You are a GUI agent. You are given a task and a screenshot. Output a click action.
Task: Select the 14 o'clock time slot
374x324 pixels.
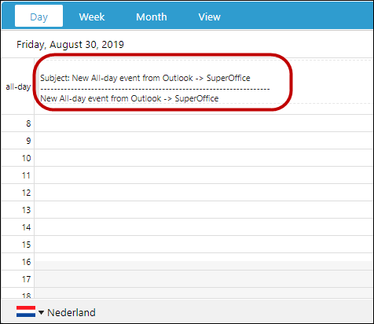(x=203, y=227)
